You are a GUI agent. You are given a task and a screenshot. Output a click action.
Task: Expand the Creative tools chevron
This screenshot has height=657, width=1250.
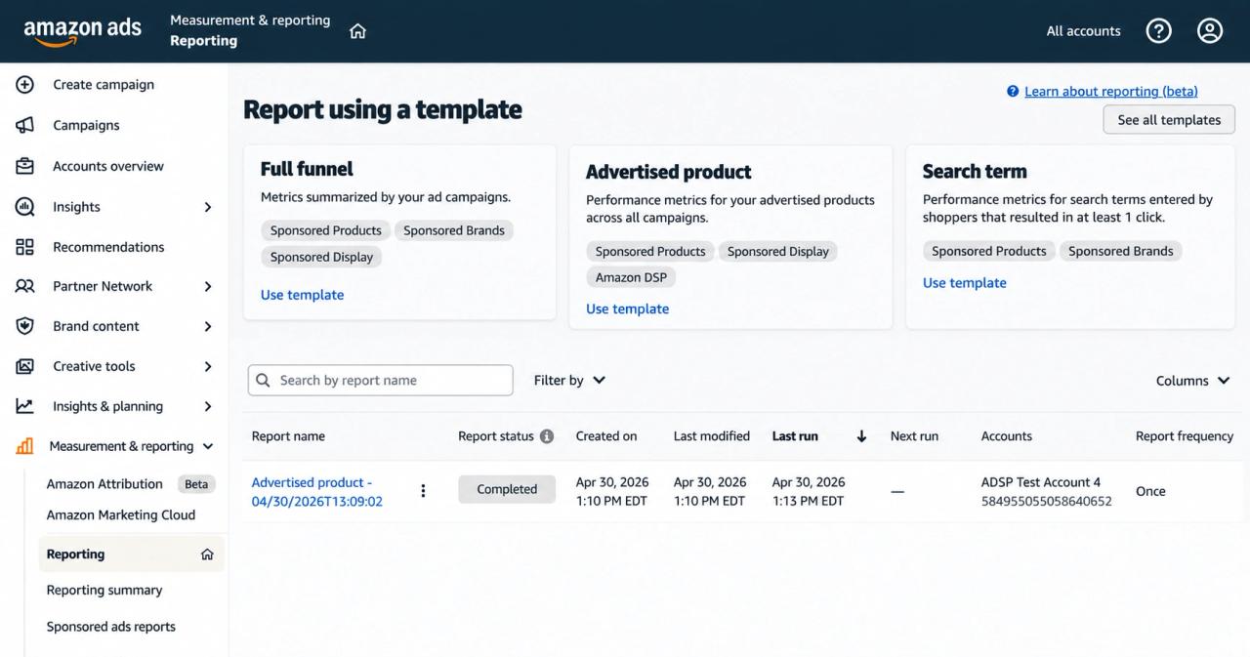208,366
